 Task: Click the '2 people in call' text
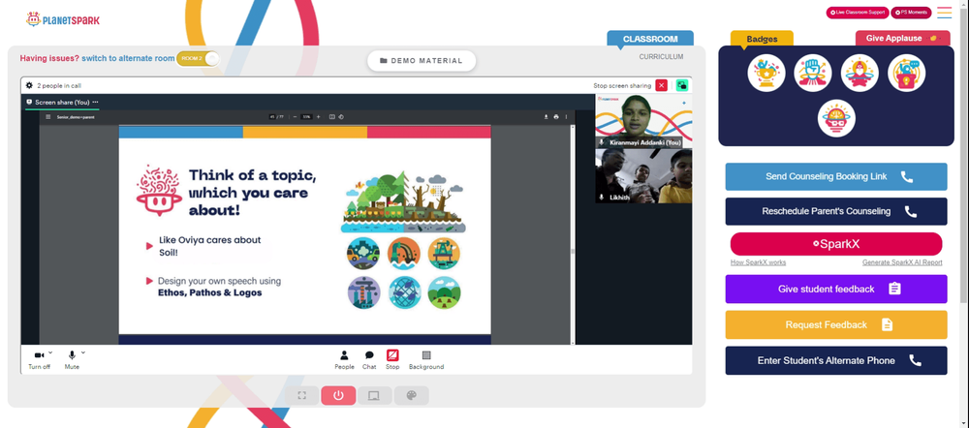click(59, 86)
